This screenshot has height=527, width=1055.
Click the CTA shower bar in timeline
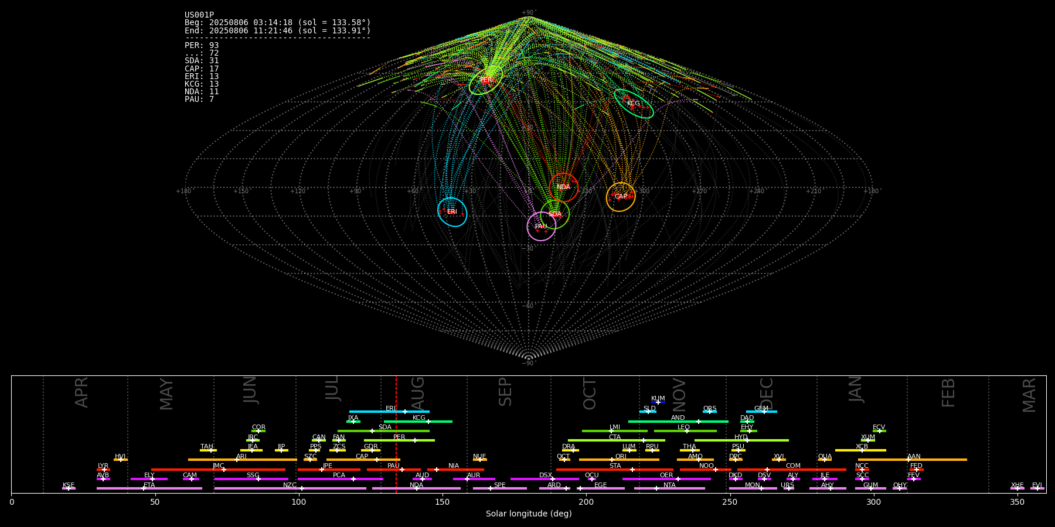pos(617,440)
